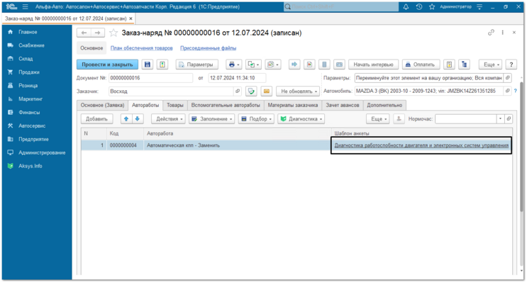Open notifications bell in title bar

(406, 6)
